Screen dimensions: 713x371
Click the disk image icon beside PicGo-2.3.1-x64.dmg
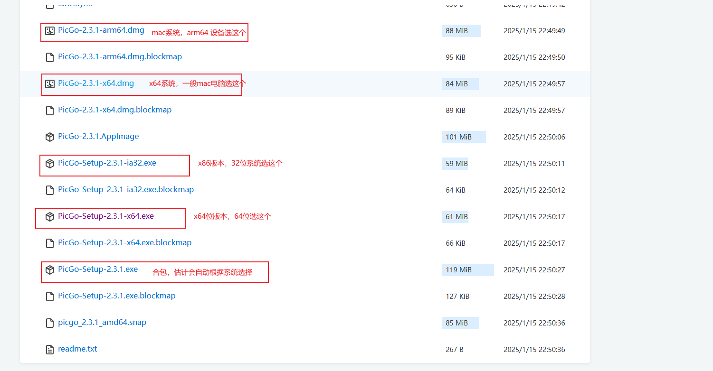pos(49,84)
